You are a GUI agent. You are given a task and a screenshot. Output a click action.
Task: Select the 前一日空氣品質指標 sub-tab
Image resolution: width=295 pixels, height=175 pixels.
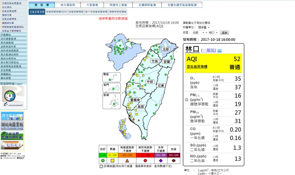(96, 11)
